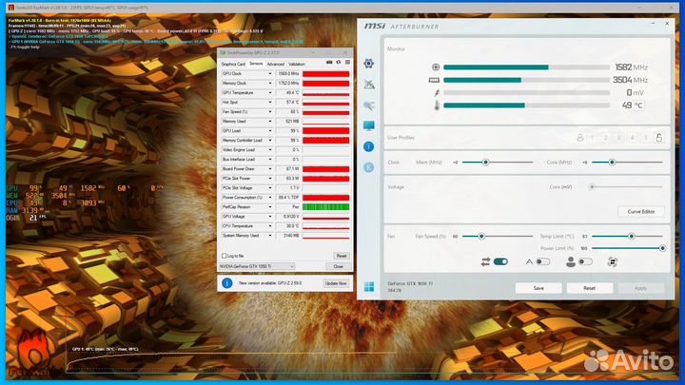Click the fan sync icon right of toggles
The height and width of the screenshot is (385, 685).
coord(614,261)
